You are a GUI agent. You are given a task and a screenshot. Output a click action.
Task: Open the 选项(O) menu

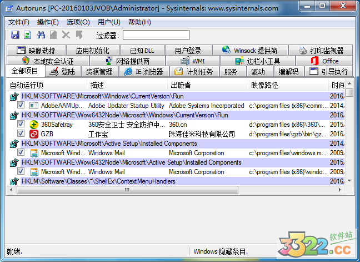pos(78,22)
